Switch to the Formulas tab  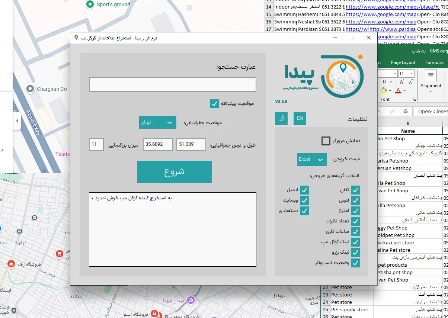click(434, 62)
